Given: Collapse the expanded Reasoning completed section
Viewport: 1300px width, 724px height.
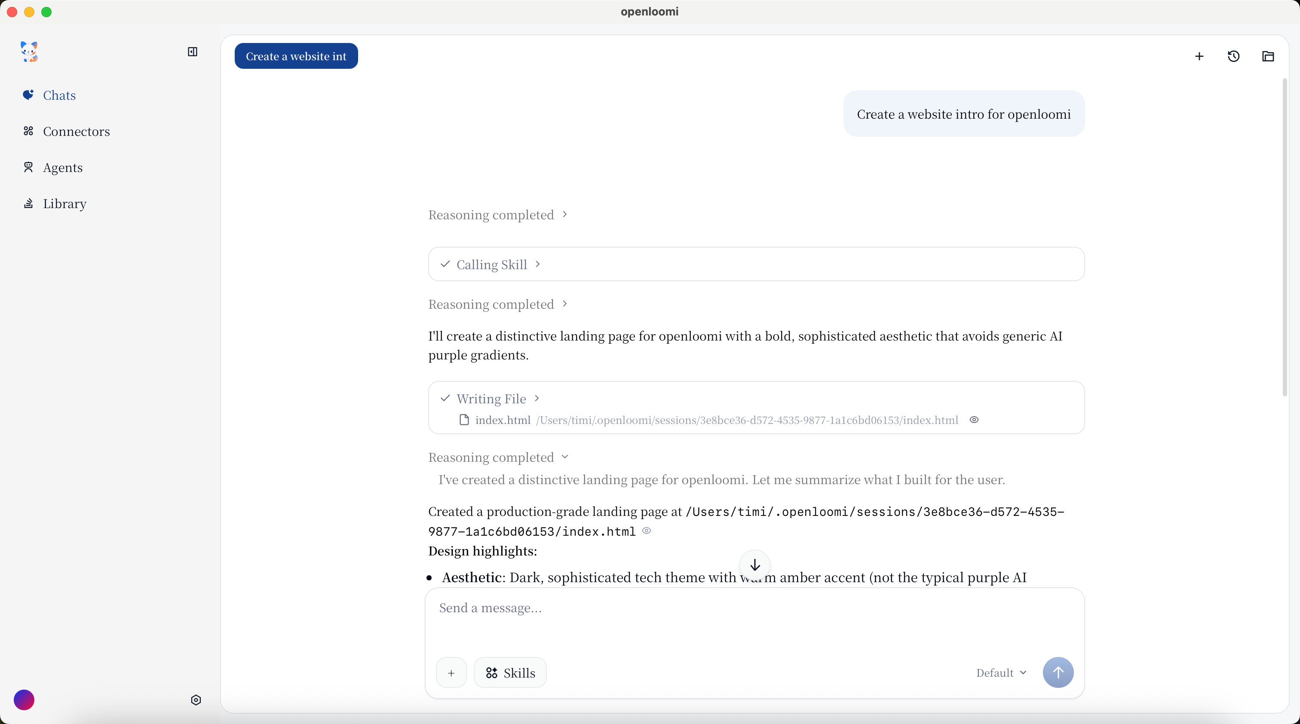Looking at the screenshot, I should [498, 457].
